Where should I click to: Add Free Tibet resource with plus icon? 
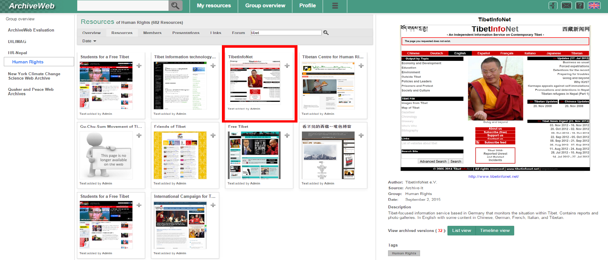(287, 135)
